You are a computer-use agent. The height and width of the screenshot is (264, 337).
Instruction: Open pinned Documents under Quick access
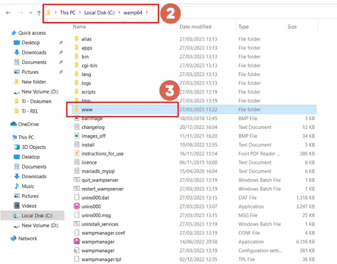click(x=34, y=62)
